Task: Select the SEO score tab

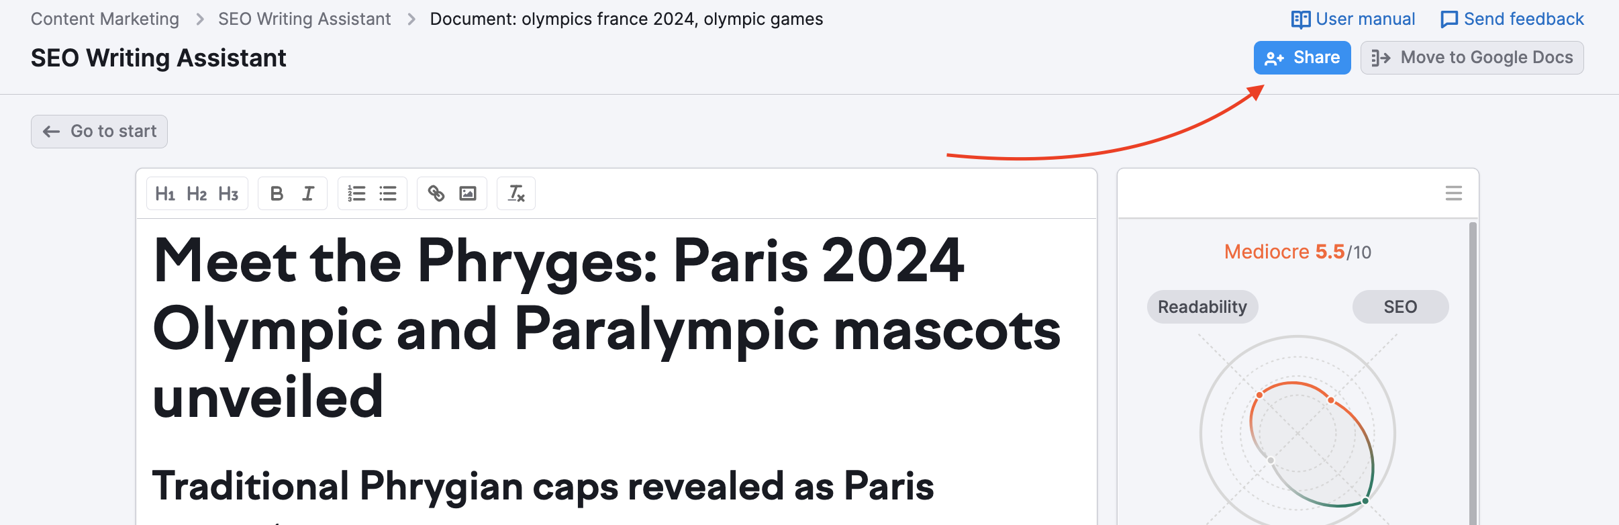Action: click(x=1400, y=307)
